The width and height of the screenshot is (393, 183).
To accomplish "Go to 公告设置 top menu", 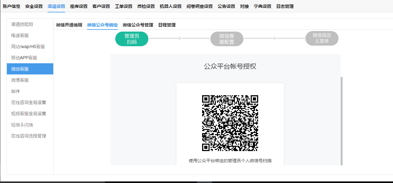I will click(226, 6).
